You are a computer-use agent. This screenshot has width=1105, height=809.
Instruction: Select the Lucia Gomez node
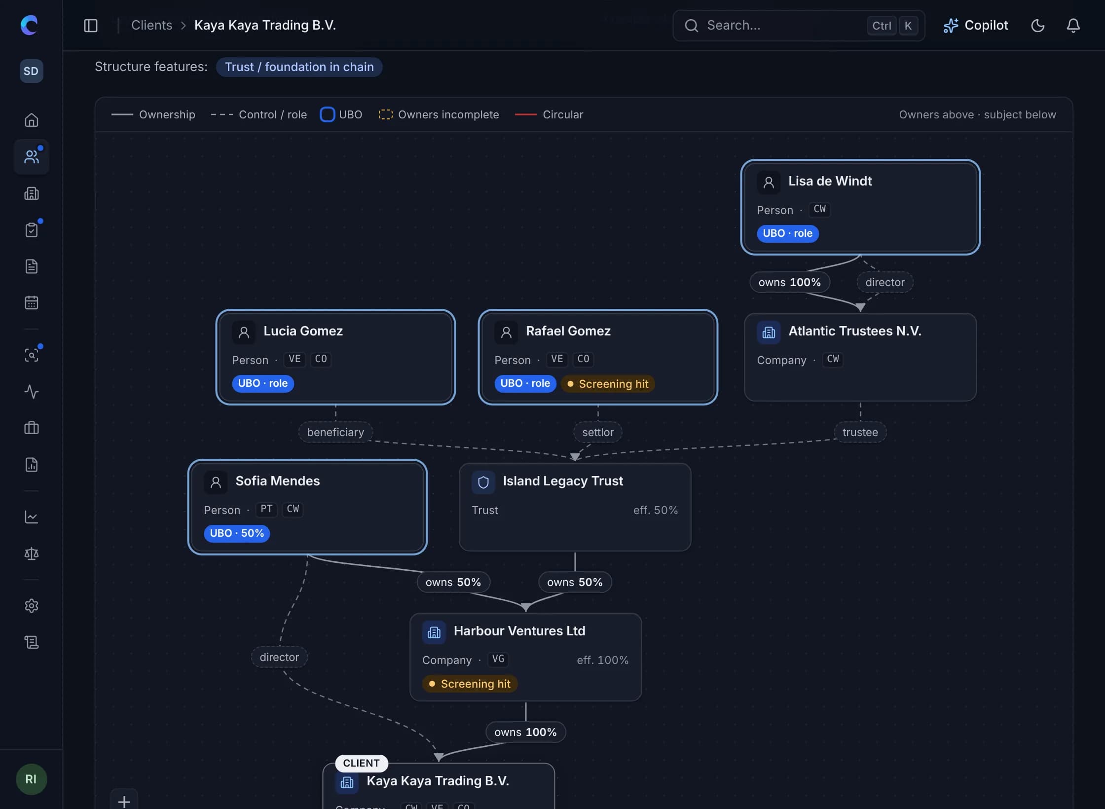pos(335,357)
